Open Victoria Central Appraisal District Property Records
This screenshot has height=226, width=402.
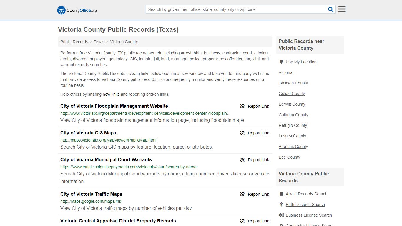pos(118,221)
